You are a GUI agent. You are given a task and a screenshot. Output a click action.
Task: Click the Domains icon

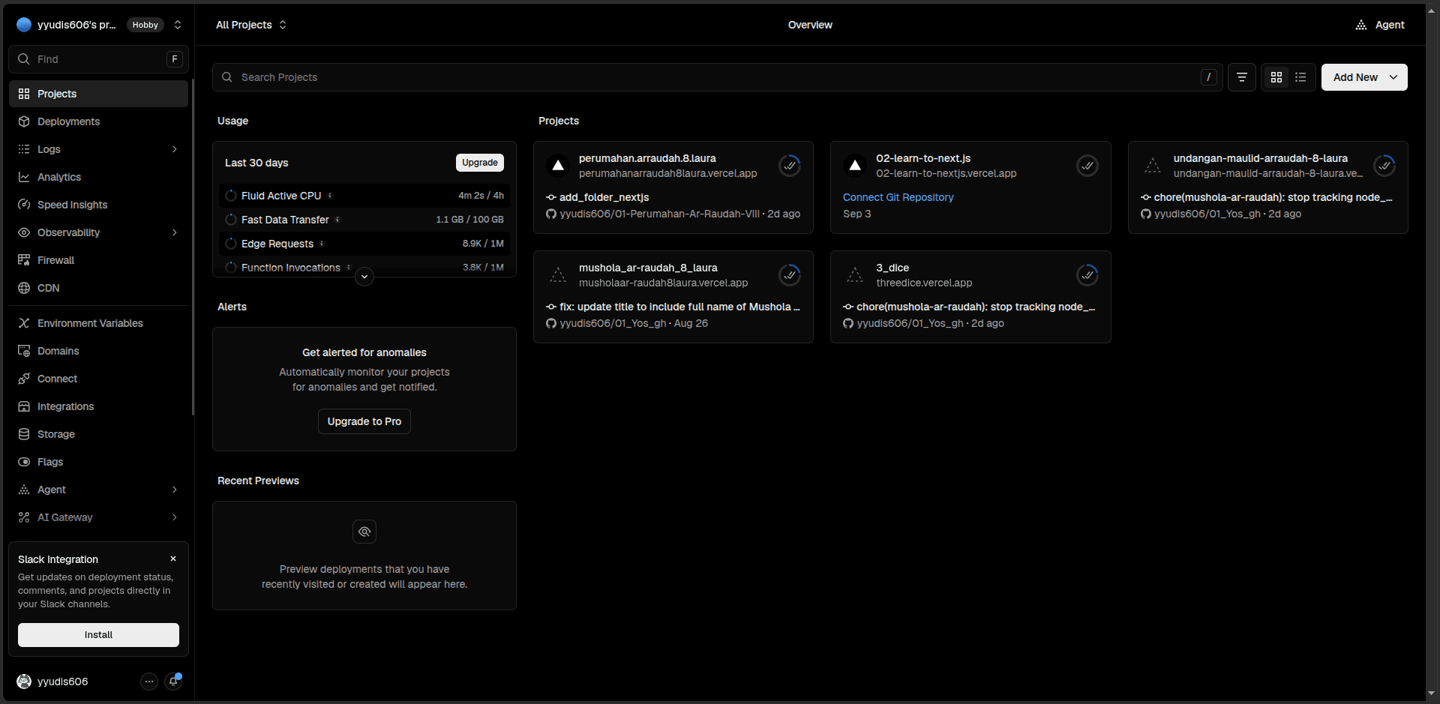pos(24,351)
